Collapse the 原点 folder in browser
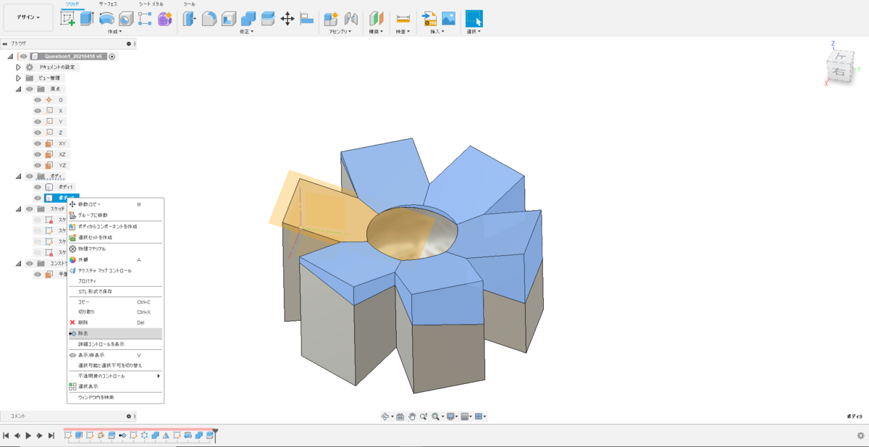Screen dimensions: 869x447 19,88
